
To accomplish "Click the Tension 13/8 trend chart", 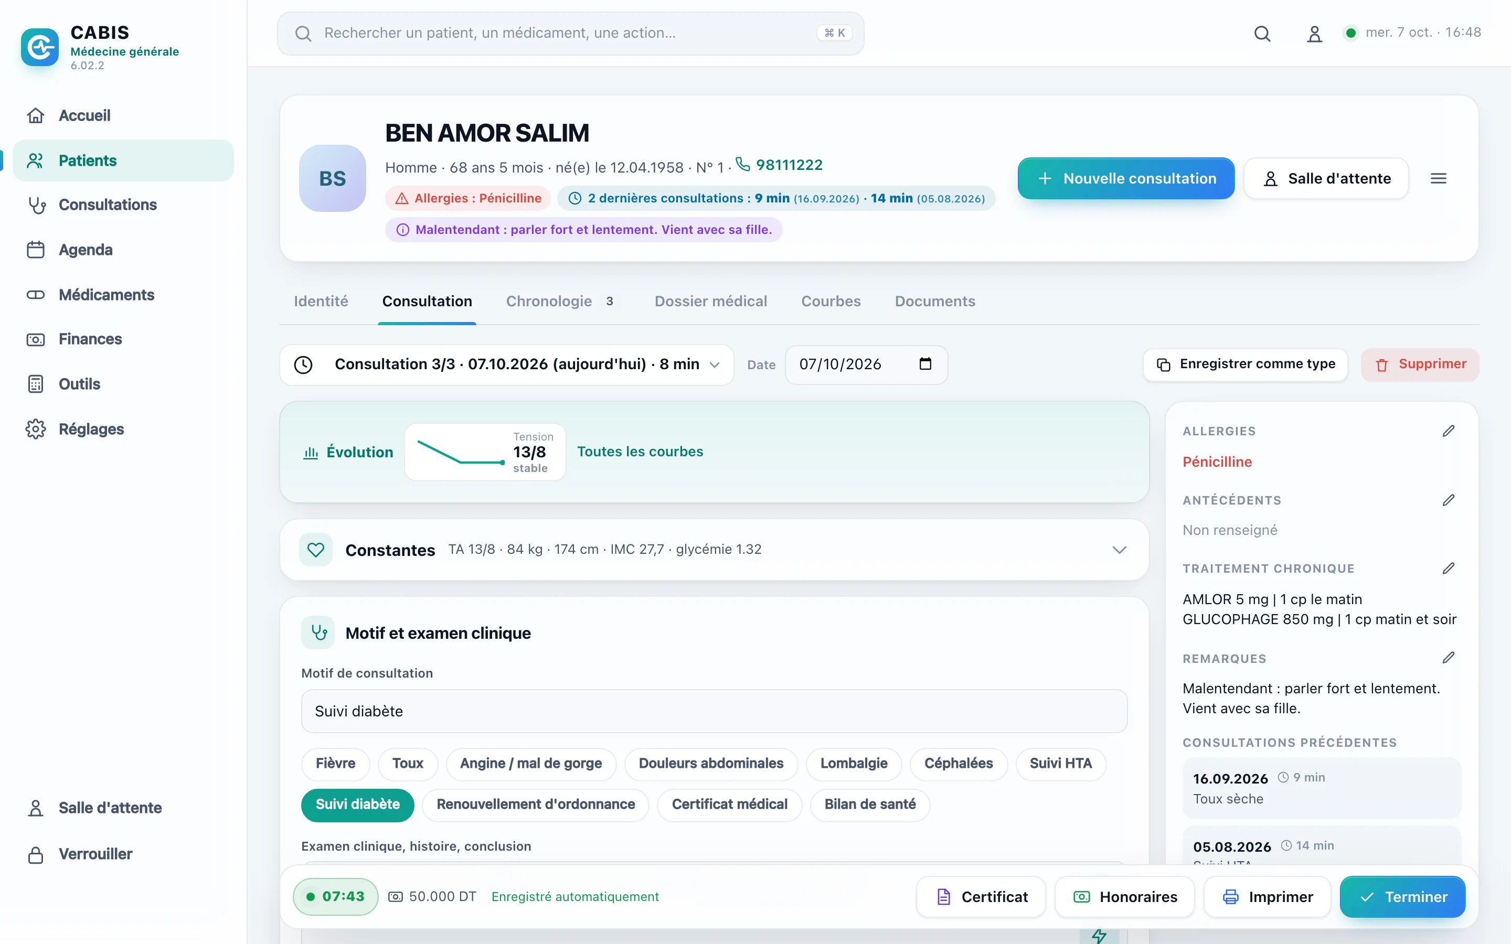I will pyautogui.click(x=485, y=452).
